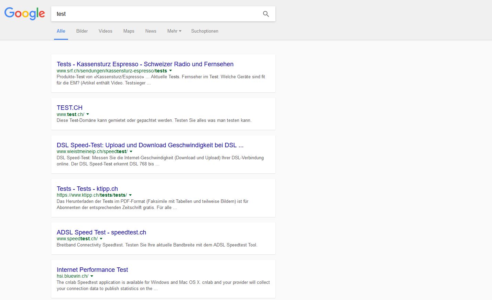Expand the Mehr dropdown menu
This screenshot has width=492, height=300.
(x=174, y=31)
